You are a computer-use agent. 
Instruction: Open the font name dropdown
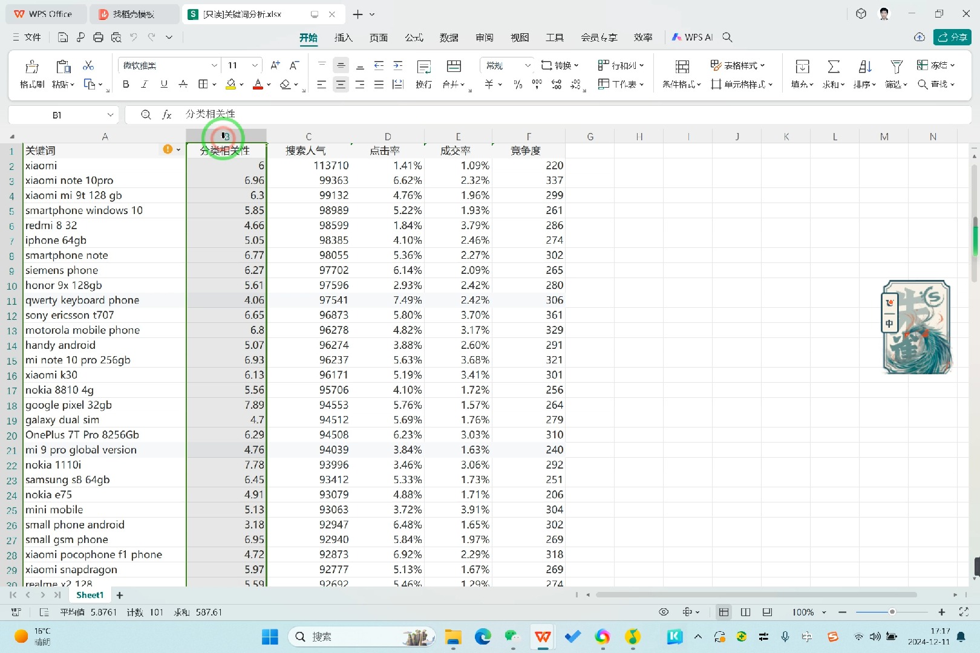coord(214,65)
